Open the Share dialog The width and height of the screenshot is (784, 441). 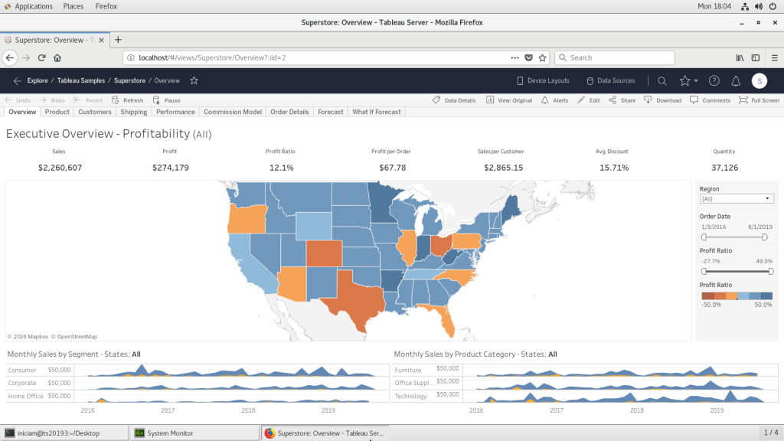[x=622, y=100]
